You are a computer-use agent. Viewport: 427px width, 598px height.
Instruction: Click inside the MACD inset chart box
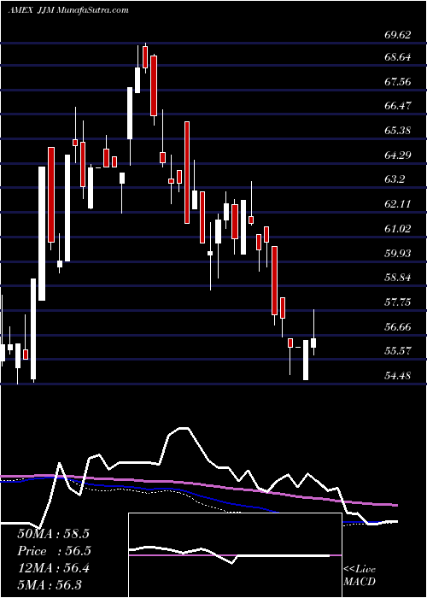[x=235, y=555]
